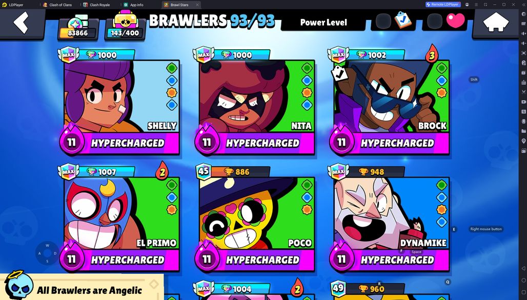Click the Remote LDPlayer button
This screenshot has width=527, height=300.
[x=442, y=5]
